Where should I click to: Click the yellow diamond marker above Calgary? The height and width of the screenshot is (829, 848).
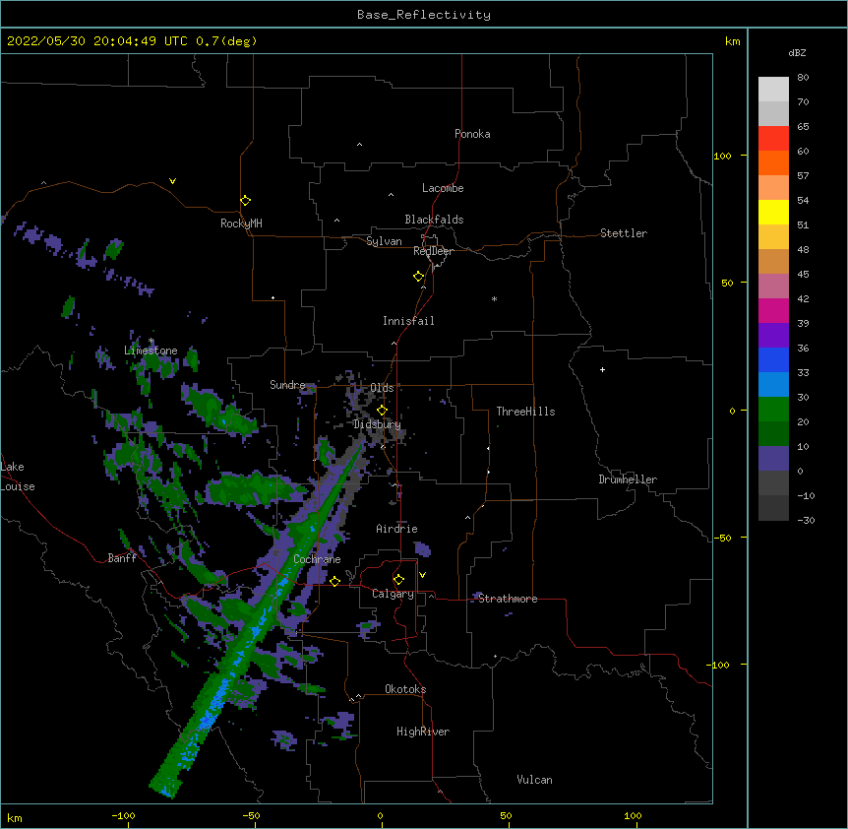(x=398, y=580)
